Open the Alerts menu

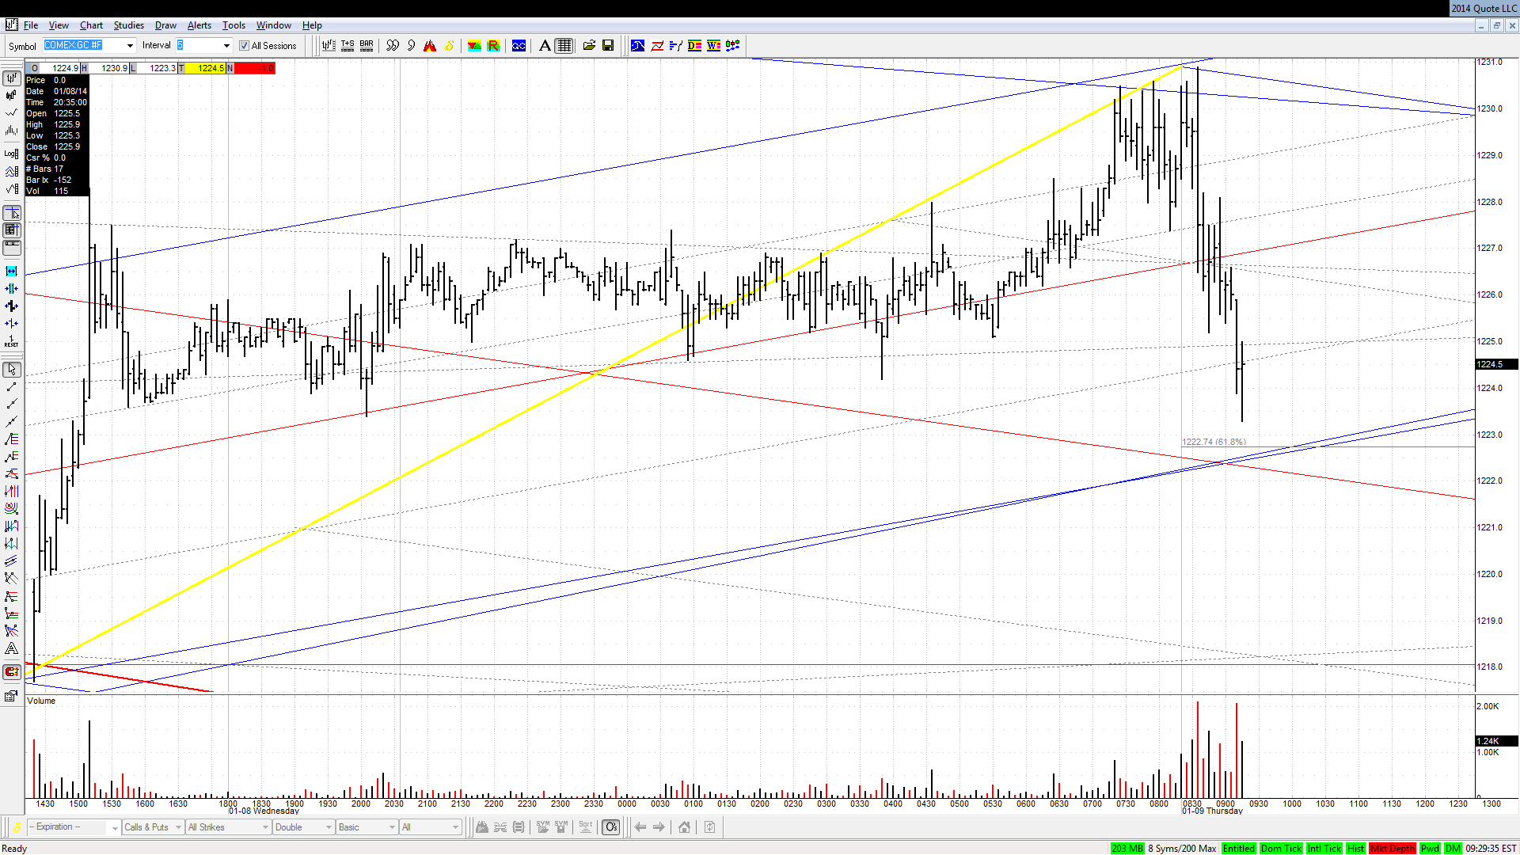pyautogui.click(x=199, y=25)
